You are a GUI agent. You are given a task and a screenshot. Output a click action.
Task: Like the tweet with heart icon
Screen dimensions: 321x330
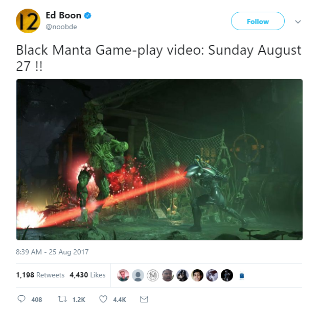pyautogui.click(x=103, y=299)
